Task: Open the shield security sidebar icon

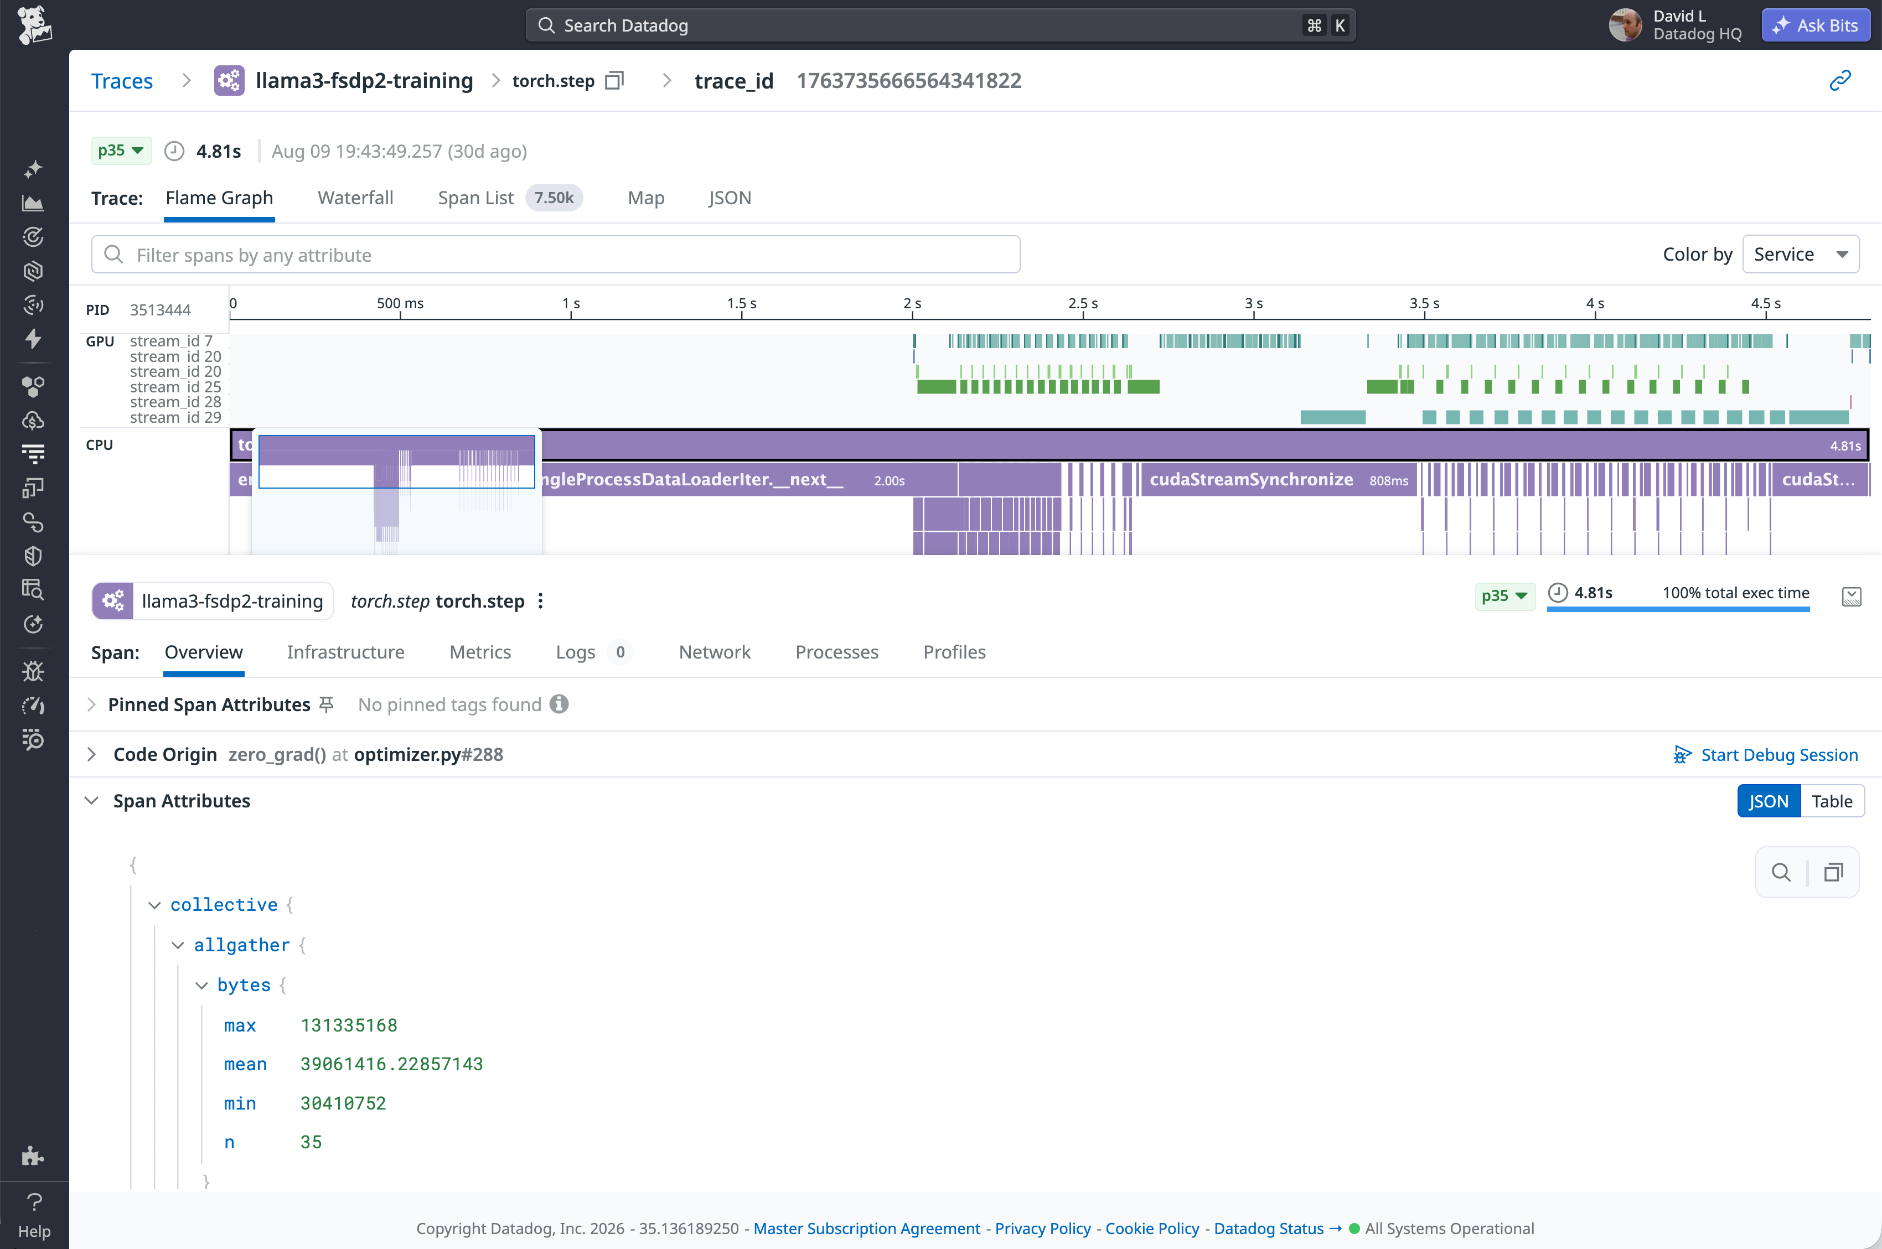Action: (33, 556)
